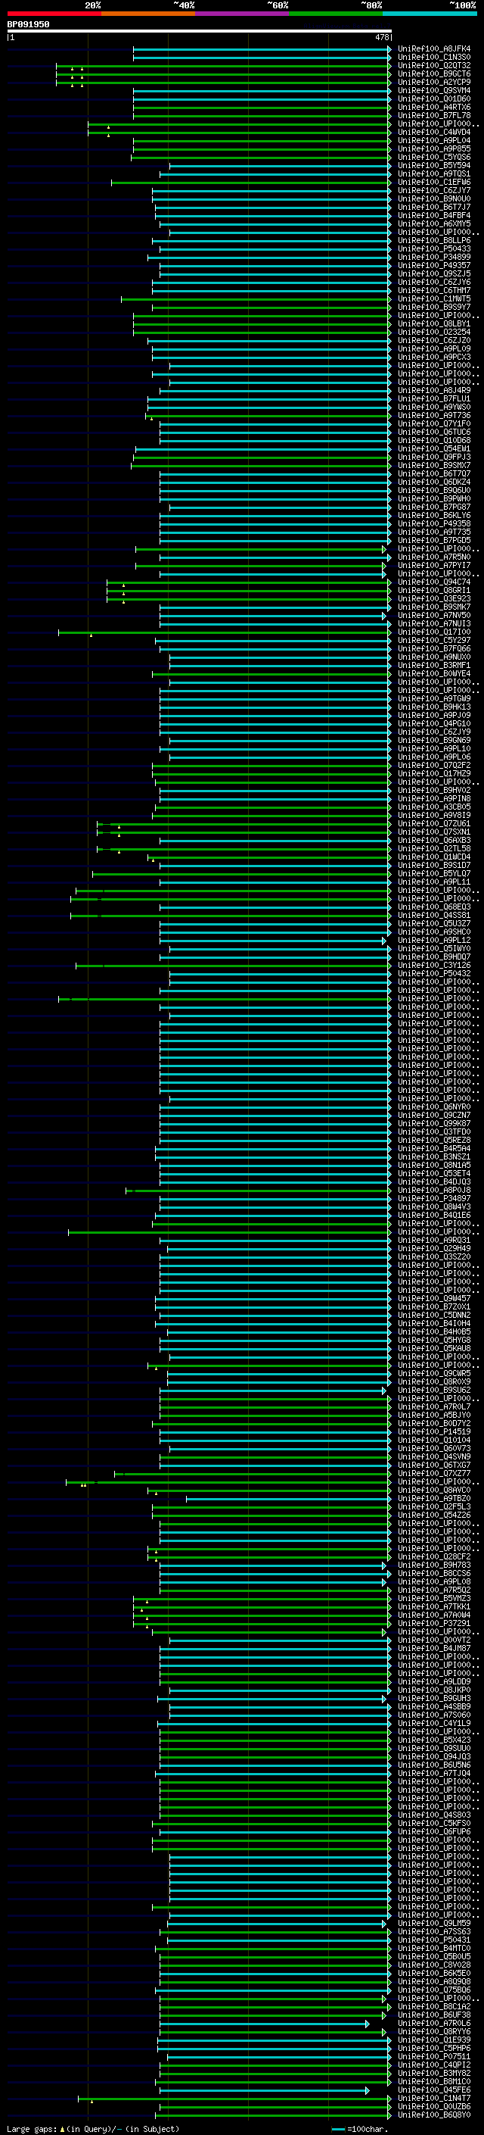Select hit label UniRef100_B6Q8Y0

(x=434, y=2115)
